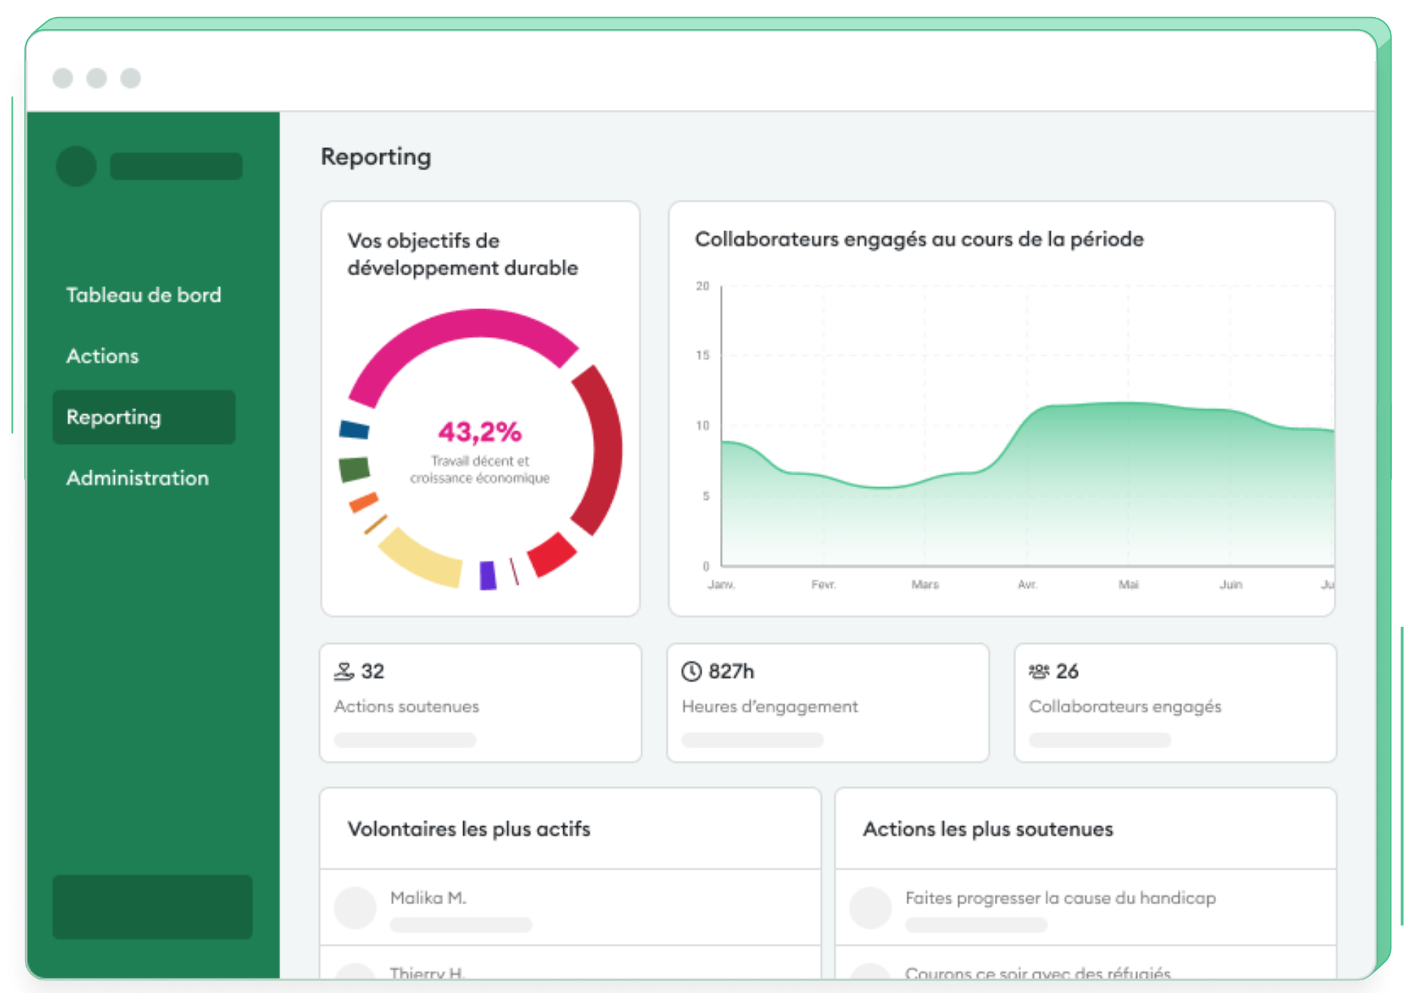Click Thierry H.'s avatar
Image resolution: width=1419 pixels, height=993 pixels.
355,975
